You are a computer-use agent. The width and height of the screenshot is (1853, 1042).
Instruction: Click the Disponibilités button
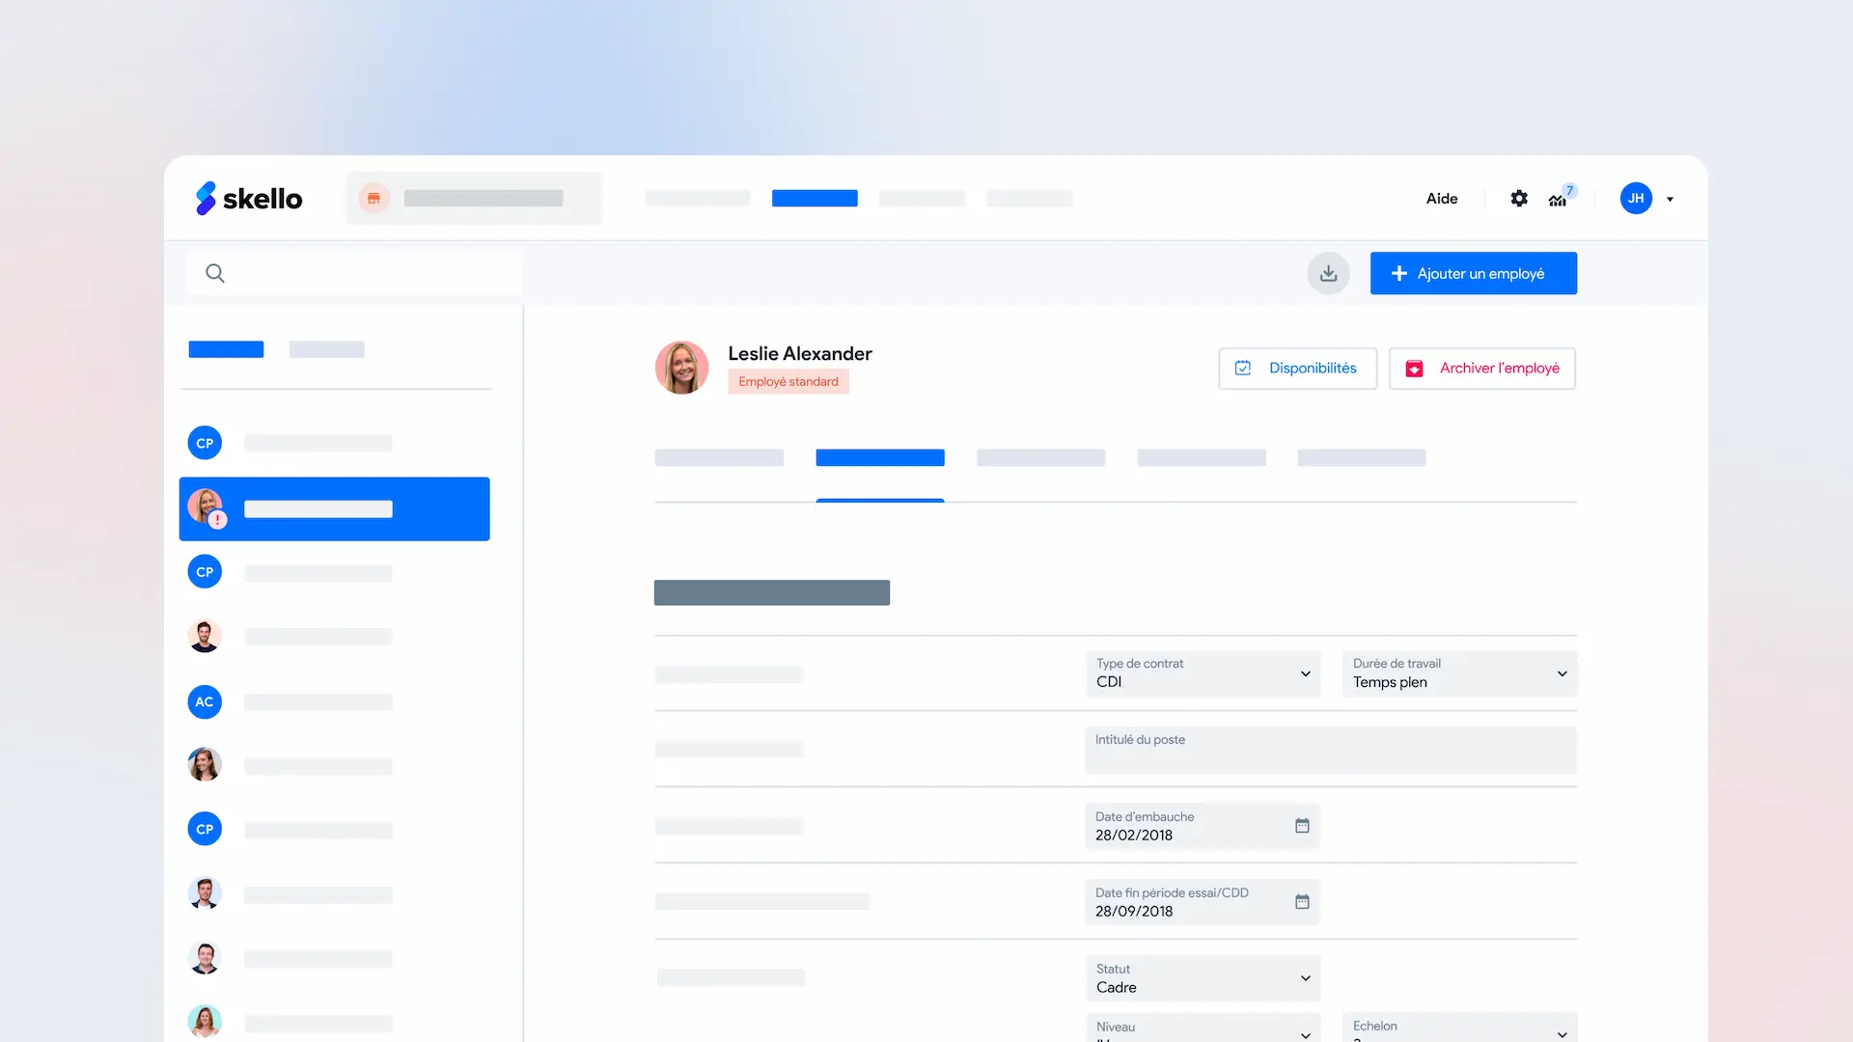tap(1297, 369)
